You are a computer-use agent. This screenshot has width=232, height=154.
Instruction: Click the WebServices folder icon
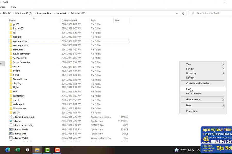pyautogui.click(x=11, y=108)
